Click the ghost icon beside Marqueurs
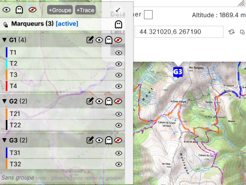This screenshot has height=185, width=246. [118, 24]
